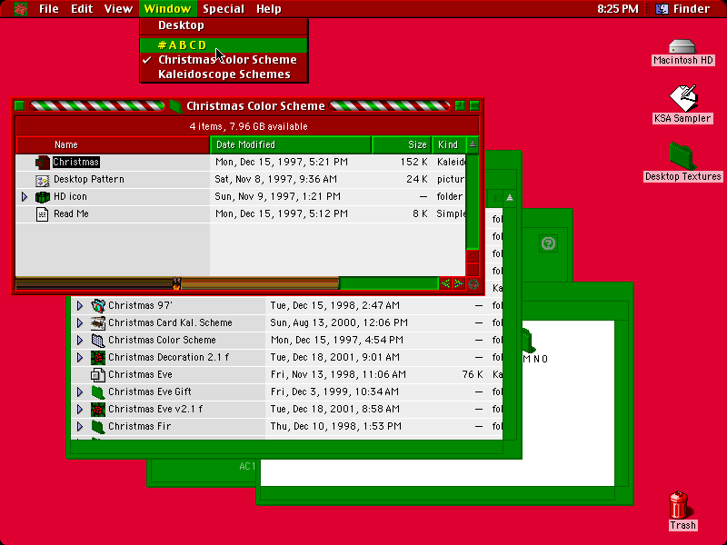This screenshot has height=545, width=727.
Task: Toggle sort order button in front window
Action: [x=473, y=144]
